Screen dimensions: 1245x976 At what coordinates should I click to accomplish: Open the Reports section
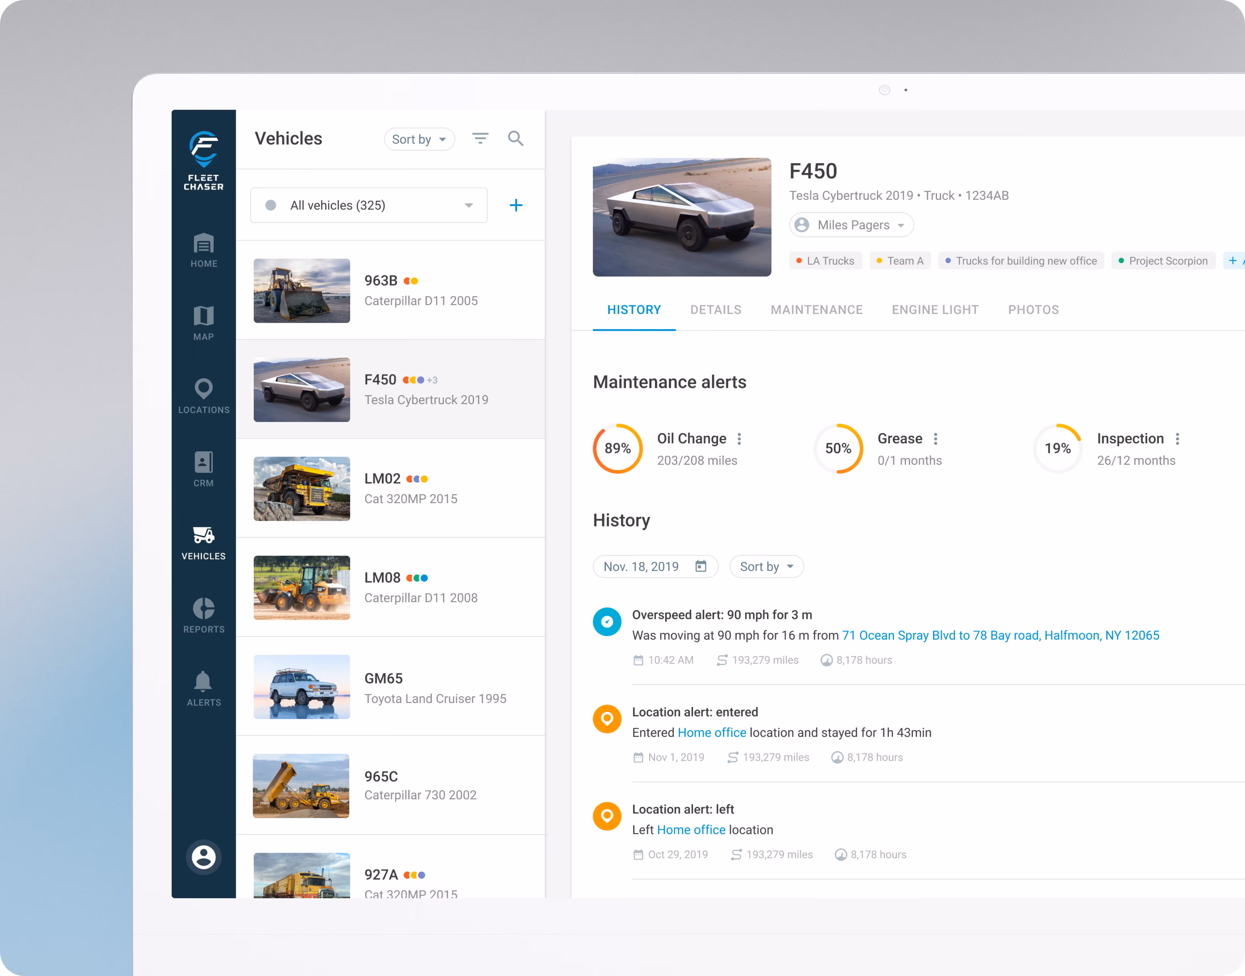pos(204,616)
